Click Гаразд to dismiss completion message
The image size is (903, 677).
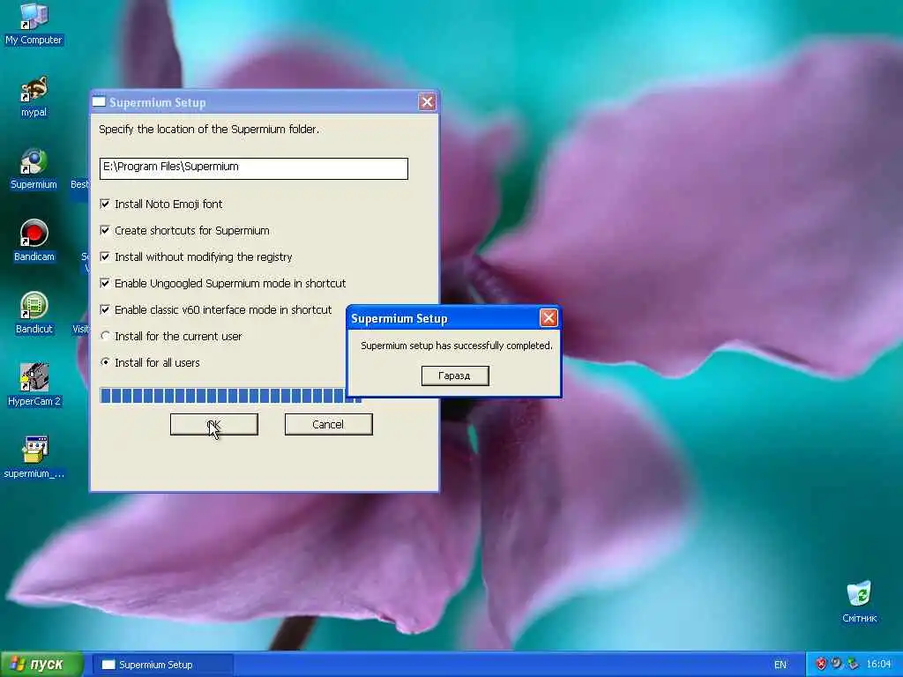coord(455,376)
